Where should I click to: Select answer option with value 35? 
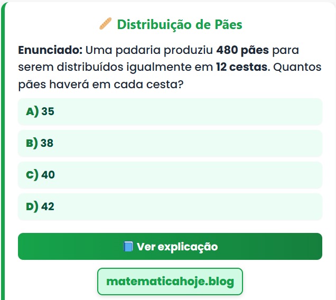tap(170, 111)
